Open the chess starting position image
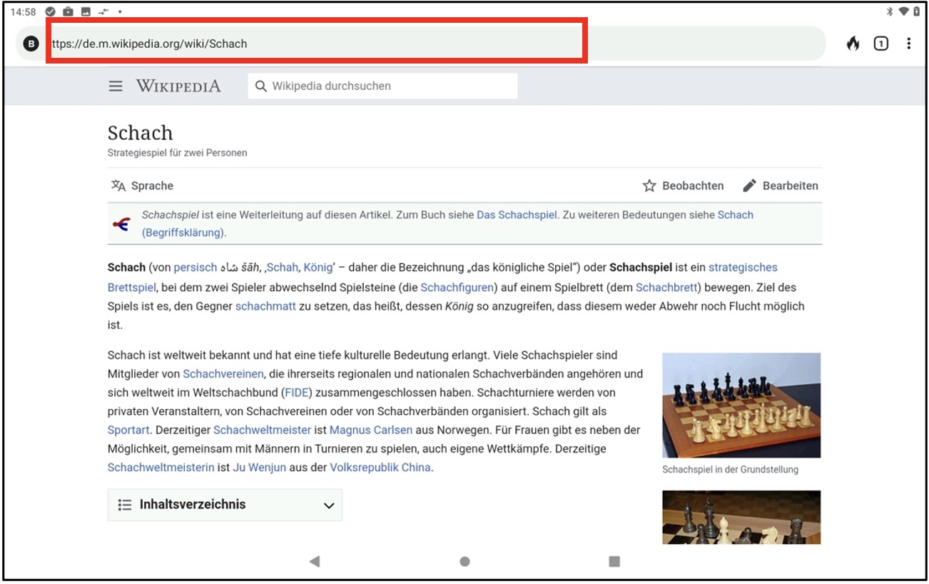929x584 pixels. pos(741,405)
